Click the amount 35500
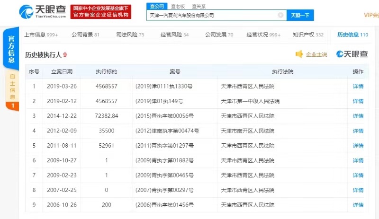 (106, 131)
